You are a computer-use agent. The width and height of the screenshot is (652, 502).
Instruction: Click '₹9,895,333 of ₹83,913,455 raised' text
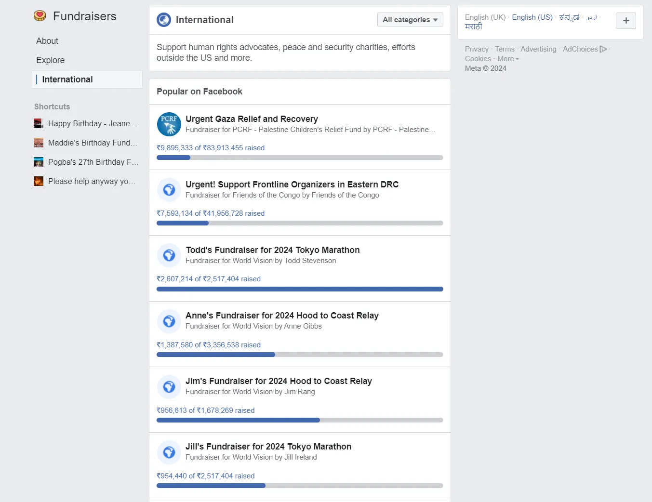click(x=211, y=148)
